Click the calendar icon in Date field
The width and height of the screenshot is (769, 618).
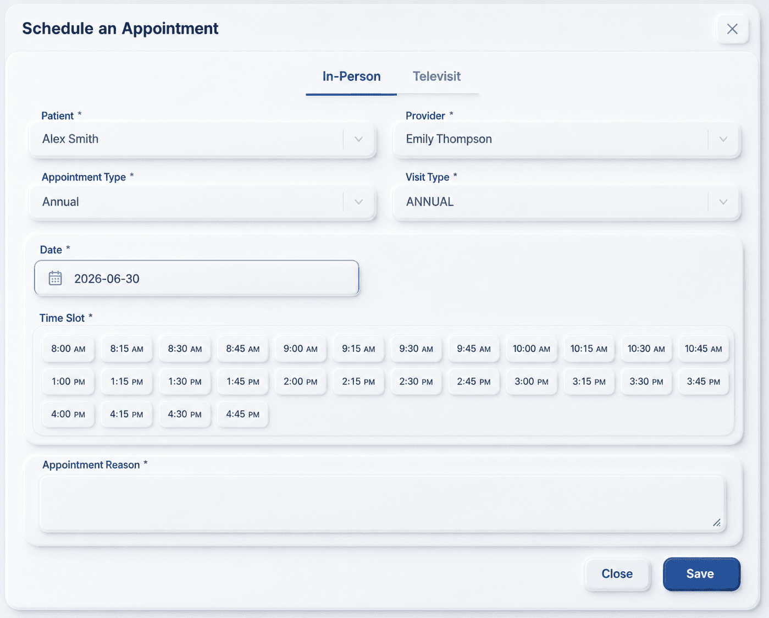pyautogui.click(x=55, y=278)
